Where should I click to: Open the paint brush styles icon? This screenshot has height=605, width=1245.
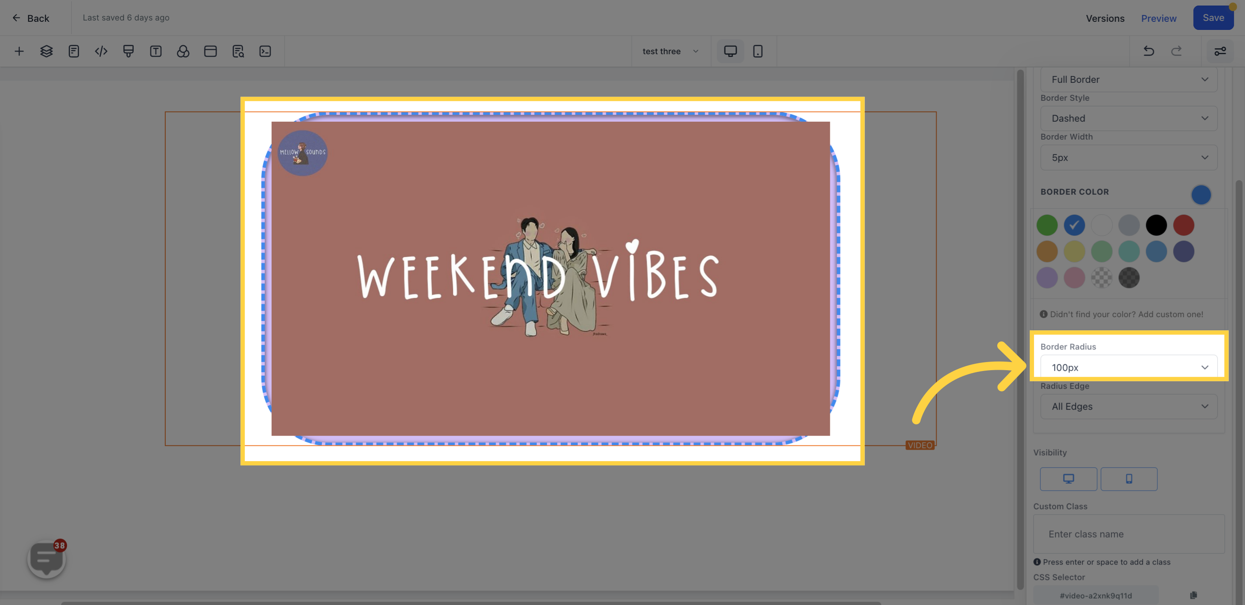pos(128,51)
